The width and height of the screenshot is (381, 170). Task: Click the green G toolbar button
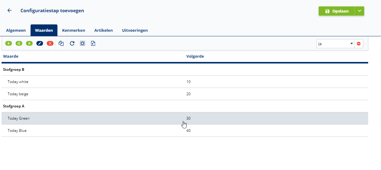pos(19,44)
